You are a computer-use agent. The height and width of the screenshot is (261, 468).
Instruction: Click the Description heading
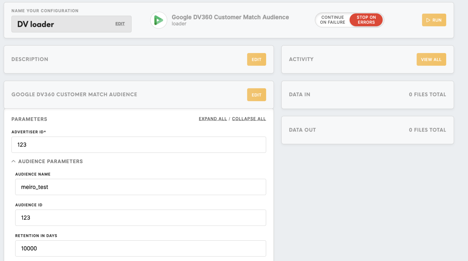[x=30, y=59]
